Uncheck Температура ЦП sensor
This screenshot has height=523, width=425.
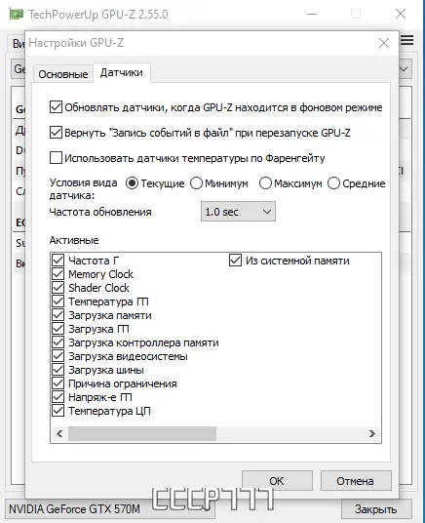click(58, 411)
